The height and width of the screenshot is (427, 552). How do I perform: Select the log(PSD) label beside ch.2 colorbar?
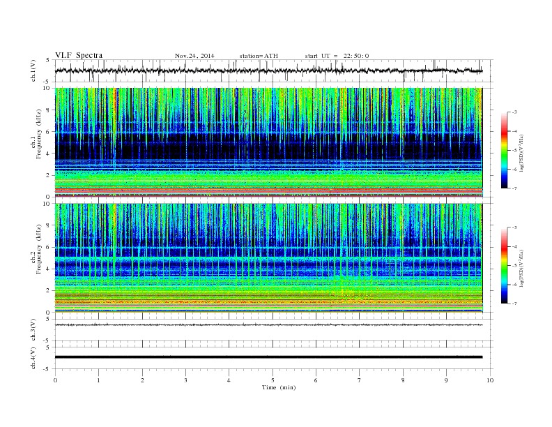[522, 268]
